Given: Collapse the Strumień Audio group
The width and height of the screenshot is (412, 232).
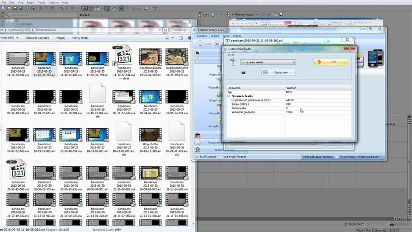Looking at the screenshot, I should click(x=228, y=96).
